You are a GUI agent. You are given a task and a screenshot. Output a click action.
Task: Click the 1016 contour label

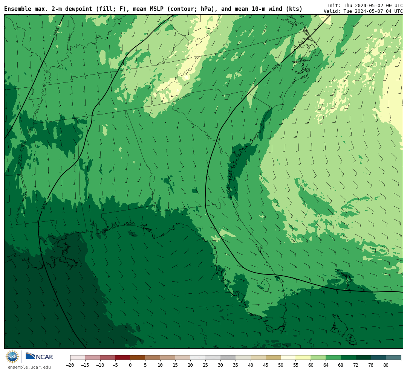pos(275,67)
